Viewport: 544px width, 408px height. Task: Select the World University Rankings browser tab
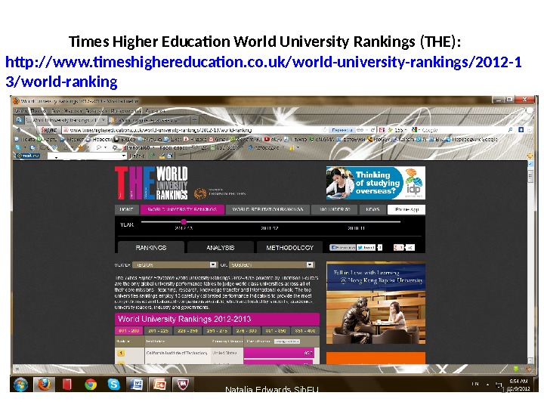(x=65, y=119)
